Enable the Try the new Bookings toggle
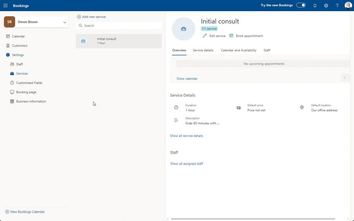The image size is (354, 221). [300, 5]
